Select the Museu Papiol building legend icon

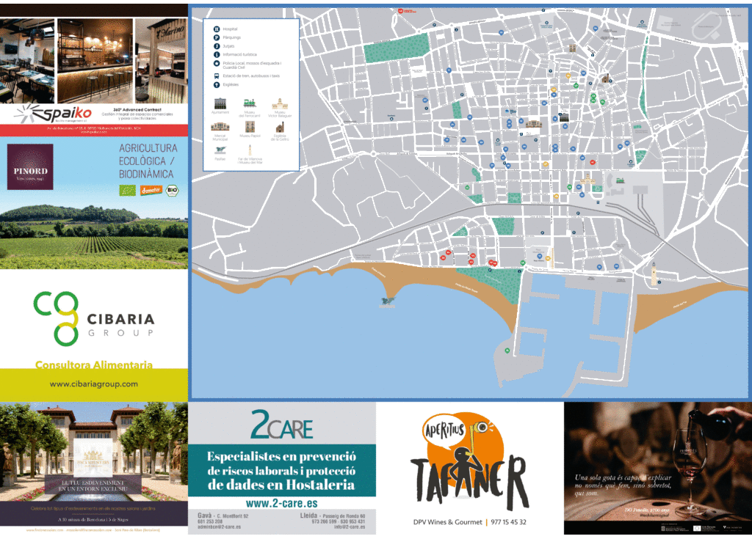[250, 126]
